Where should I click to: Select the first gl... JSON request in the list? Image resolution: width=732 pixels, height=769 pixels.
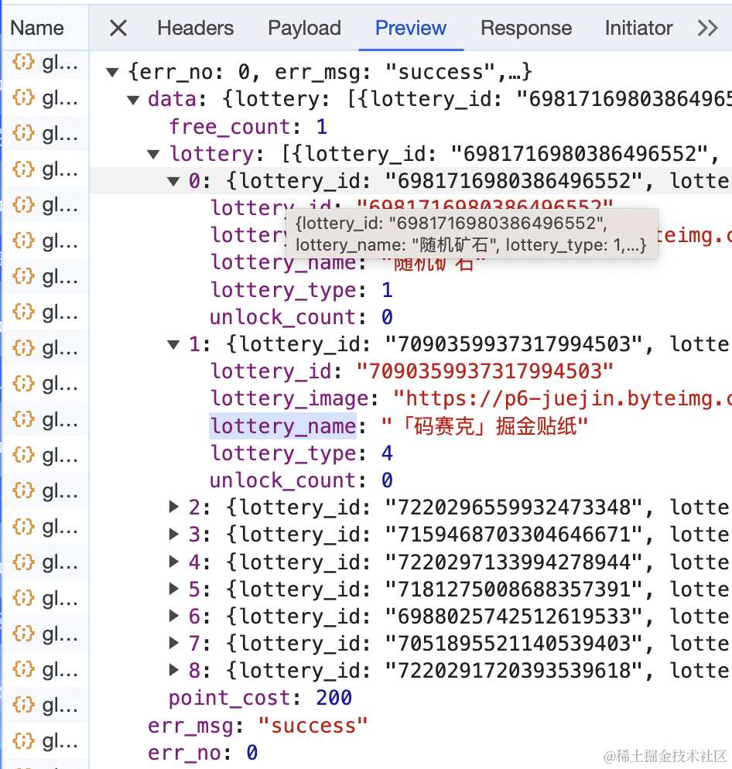[45, 63]
